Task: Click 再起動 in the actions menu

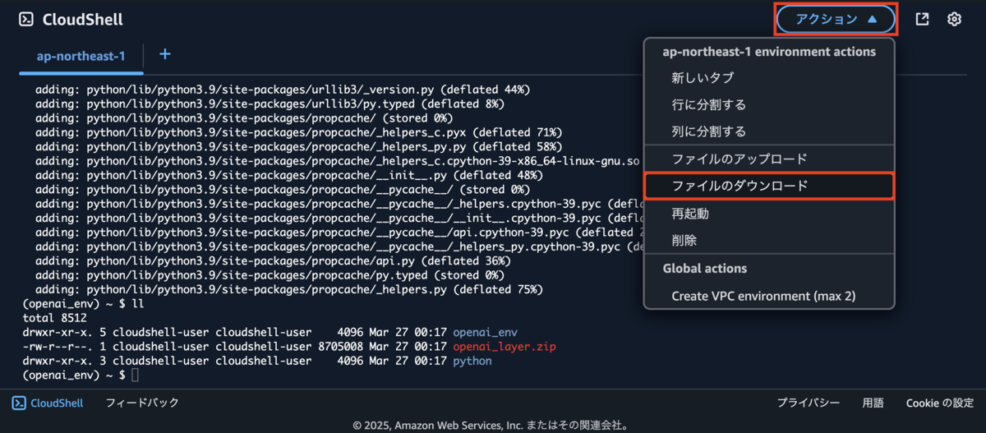Action: click(769, 214)
